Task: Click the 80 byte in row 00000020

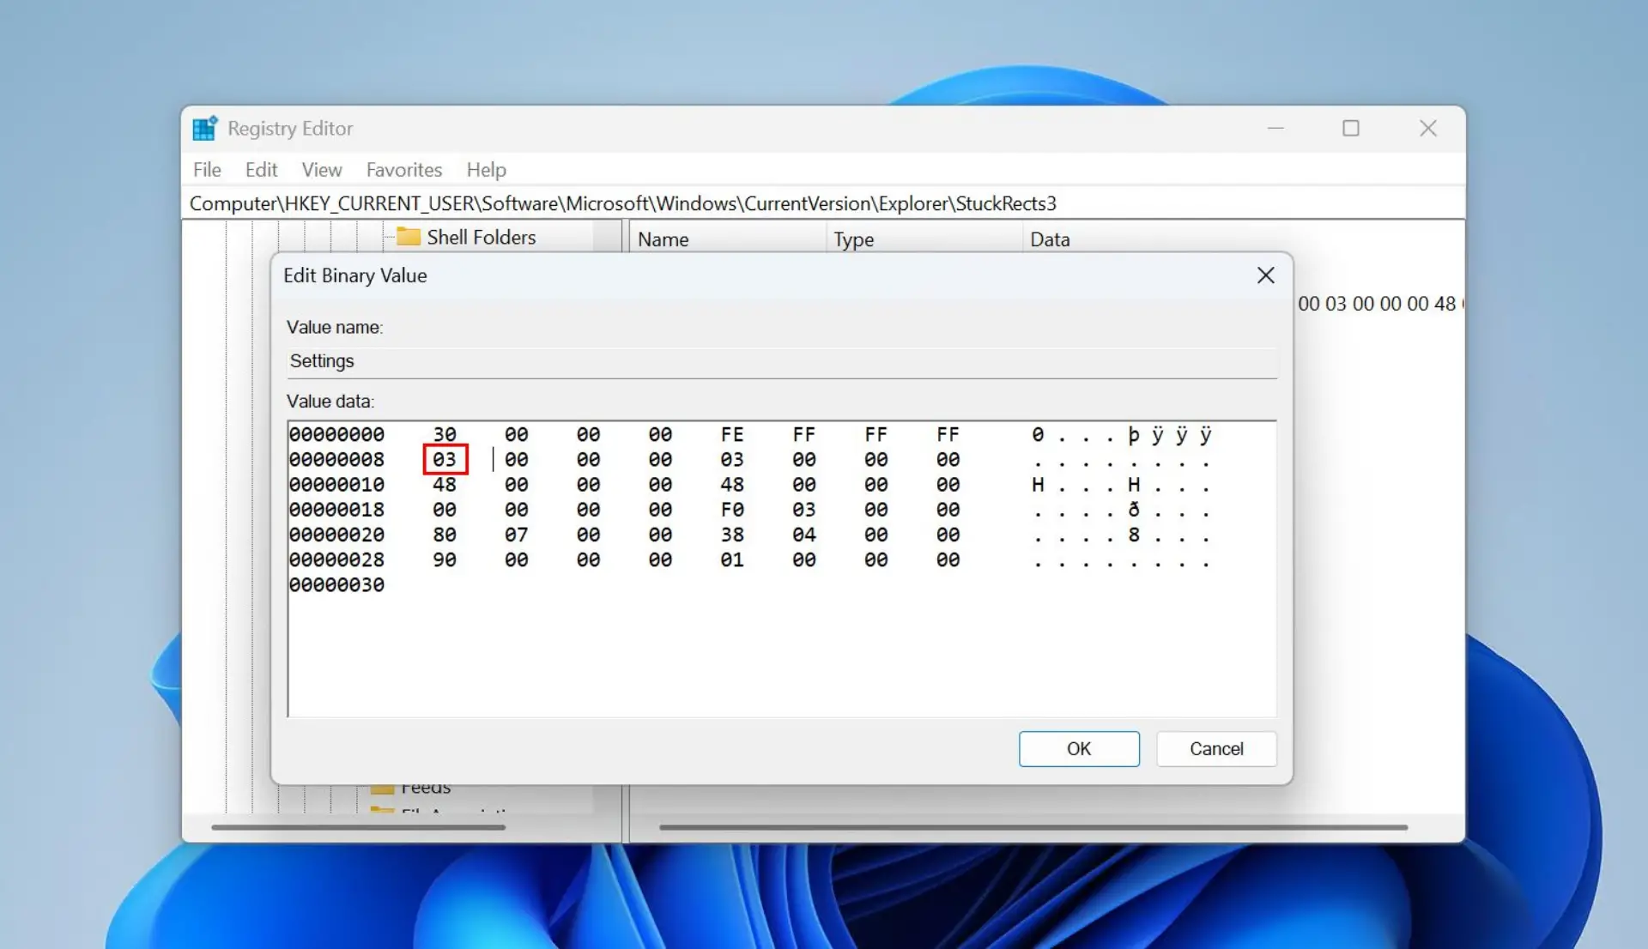Action: click(445, 535)
